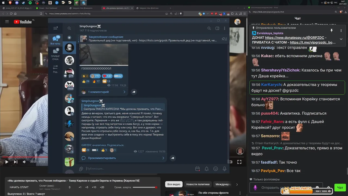Edit Telegram folders via 'Ред.' icon

click(55, 69)
